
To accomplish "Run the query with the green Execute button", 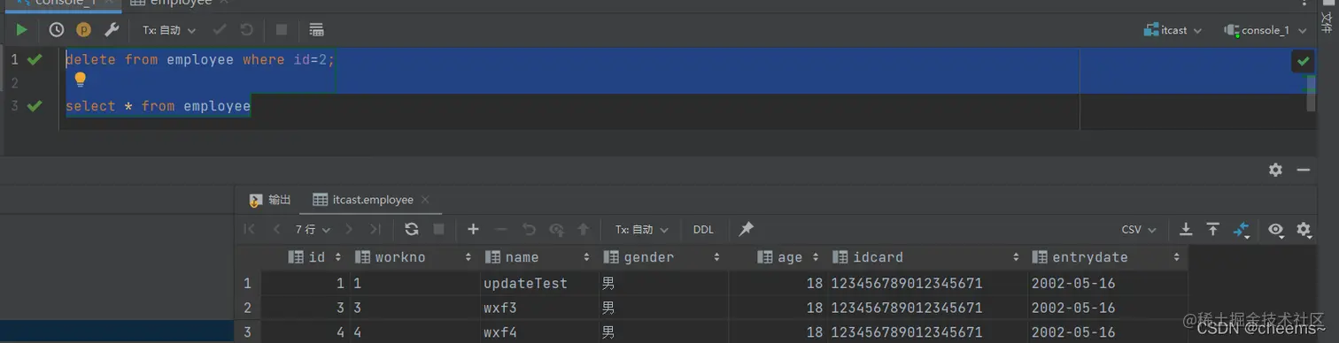I will coord(22,30).
